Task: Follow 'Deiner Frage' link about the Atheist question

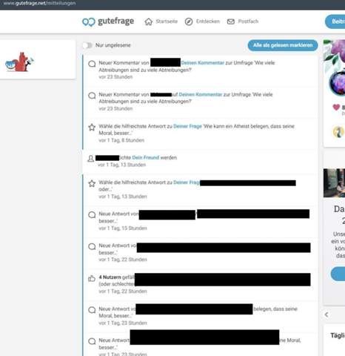Action: pyautogui.click(x=187, y=126)
